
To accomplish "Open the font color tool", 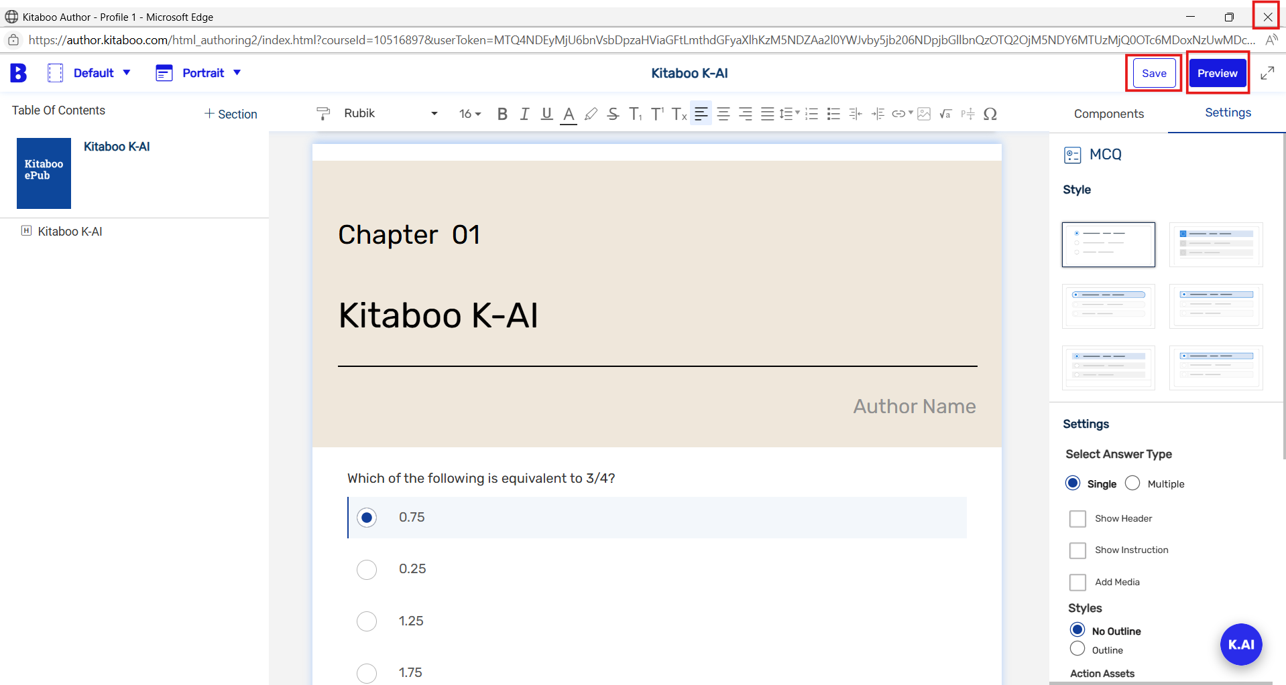I will tap(569, 115).
